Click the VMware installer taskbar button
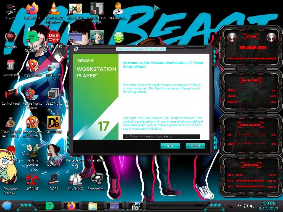The image size is (283, 212). point(136,206)
